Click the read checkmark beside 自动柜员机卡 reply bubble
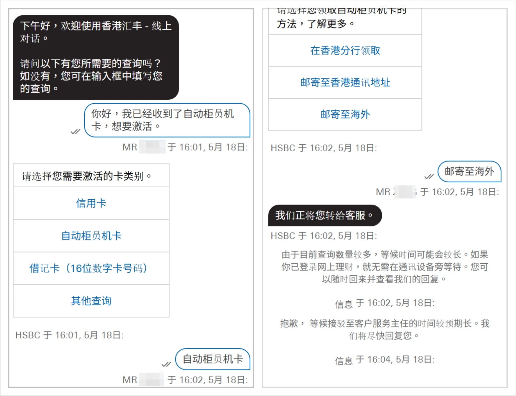This screenshot has height=396, width=516. coord(166,364)
